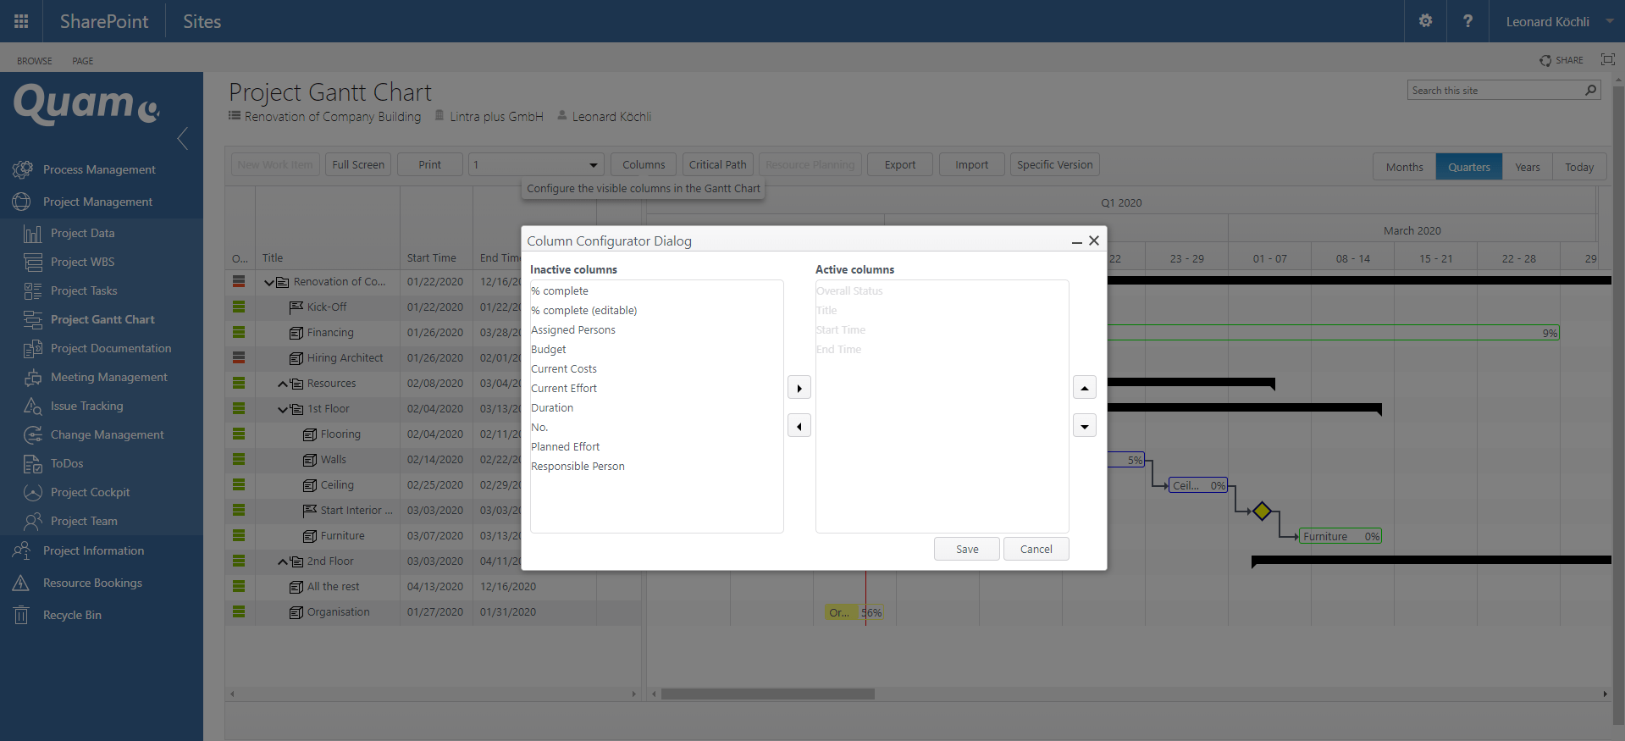The height and width of the screenshot is (741, 1625).
Task: Expand the Resources tree node
Action: pyautogui.click(x=283, y=384)
